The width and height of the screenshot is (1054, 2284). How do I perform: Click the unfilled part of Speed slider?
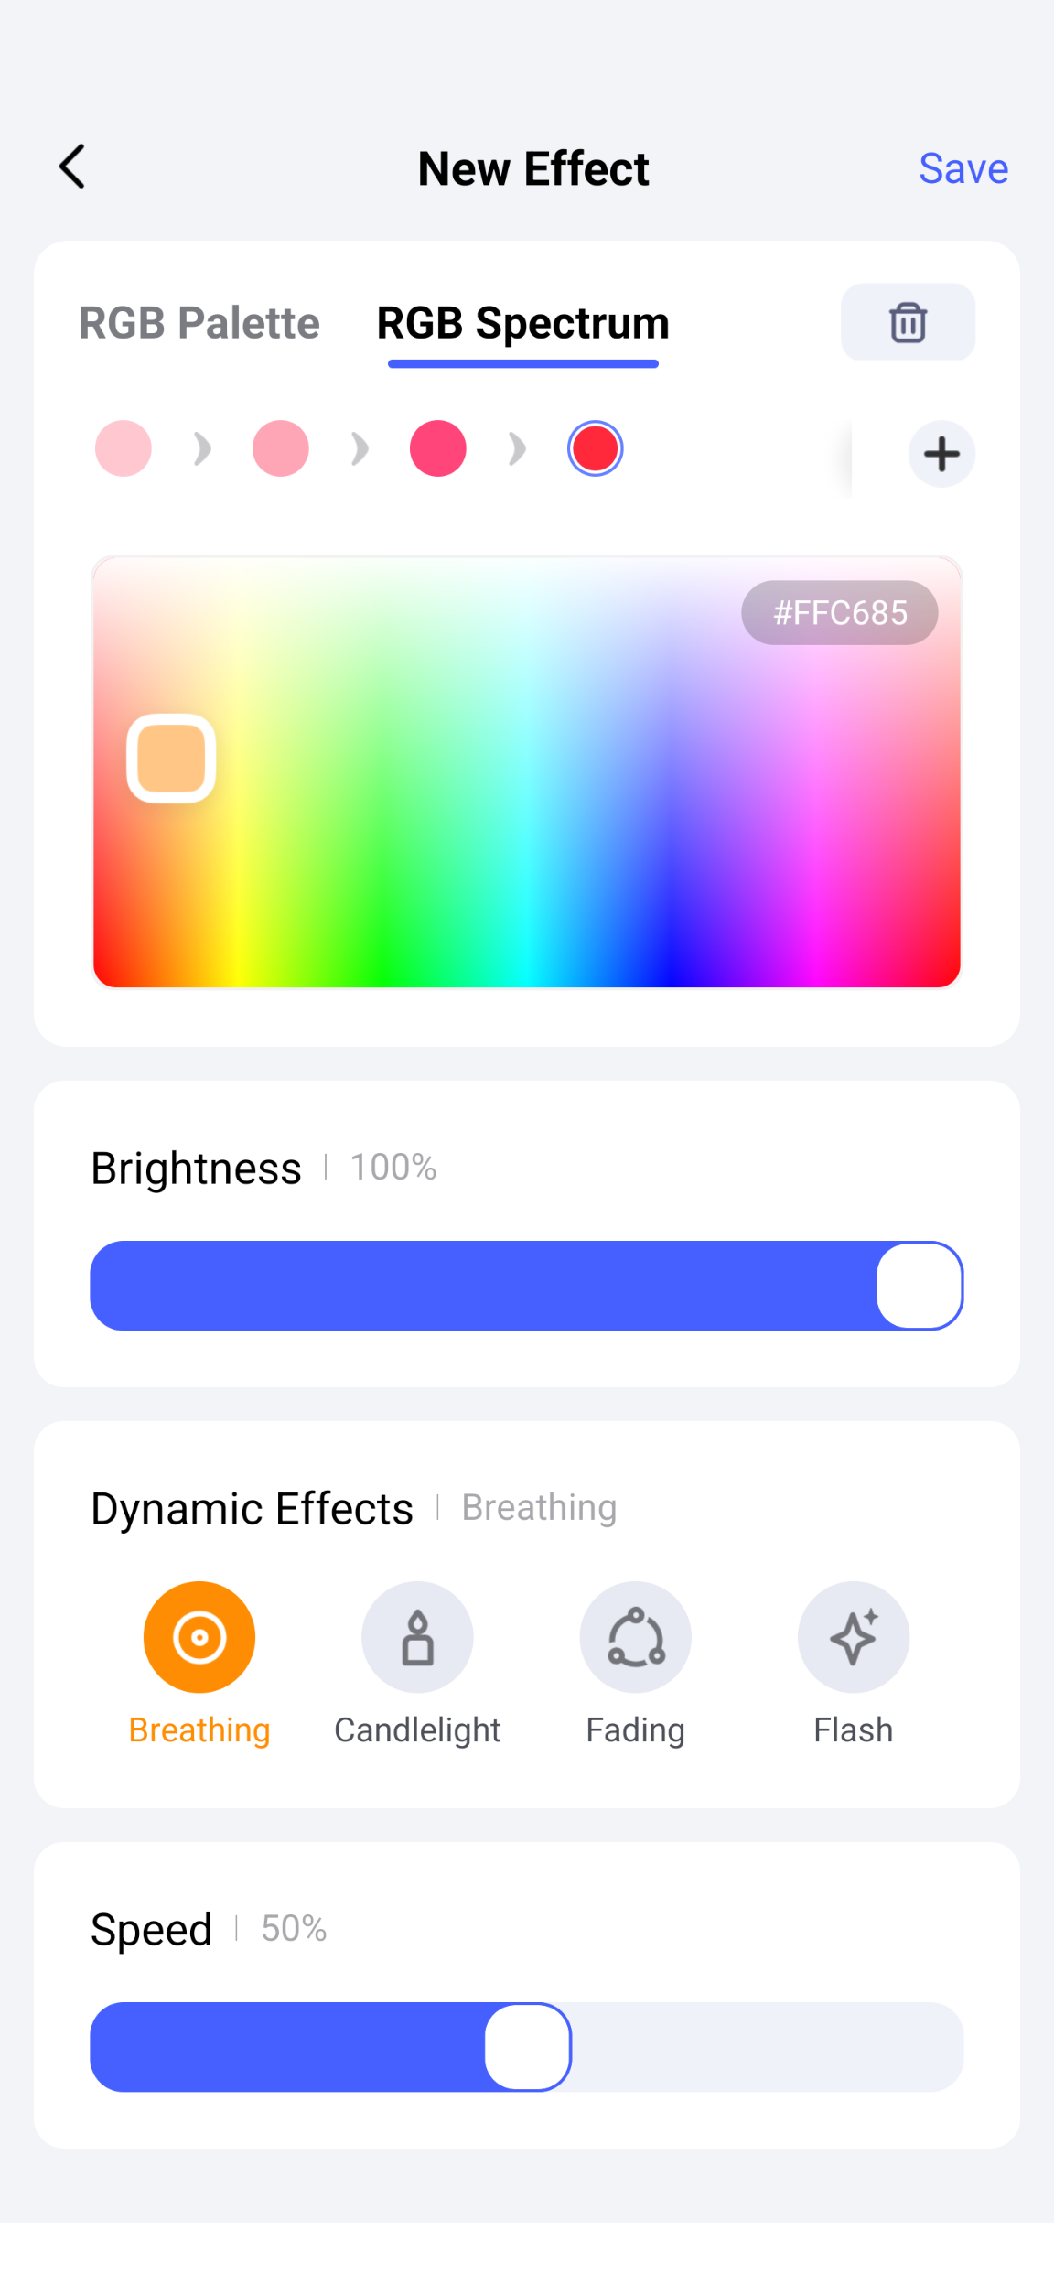tap(769, 2047)
